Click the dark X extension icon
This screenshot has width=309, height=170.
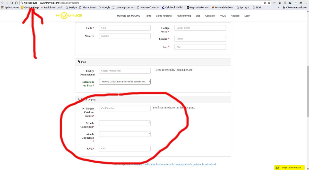tap(290, 3)
